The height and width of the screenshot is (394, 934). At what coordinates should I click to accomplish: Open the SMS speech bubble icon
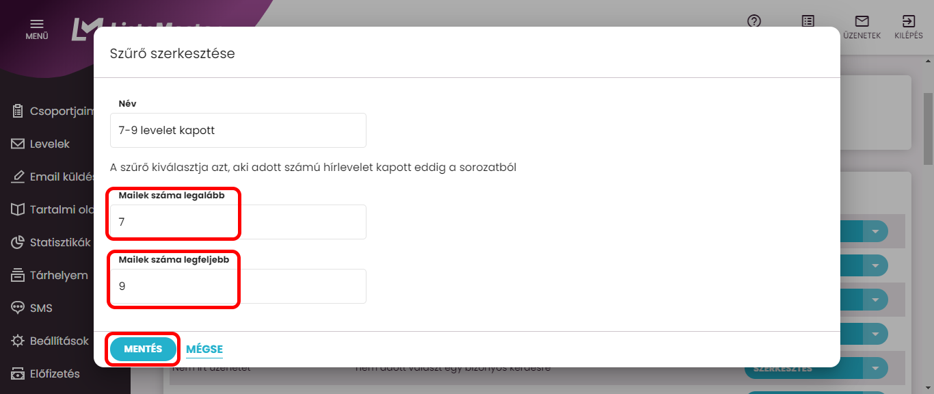[18, 308]
